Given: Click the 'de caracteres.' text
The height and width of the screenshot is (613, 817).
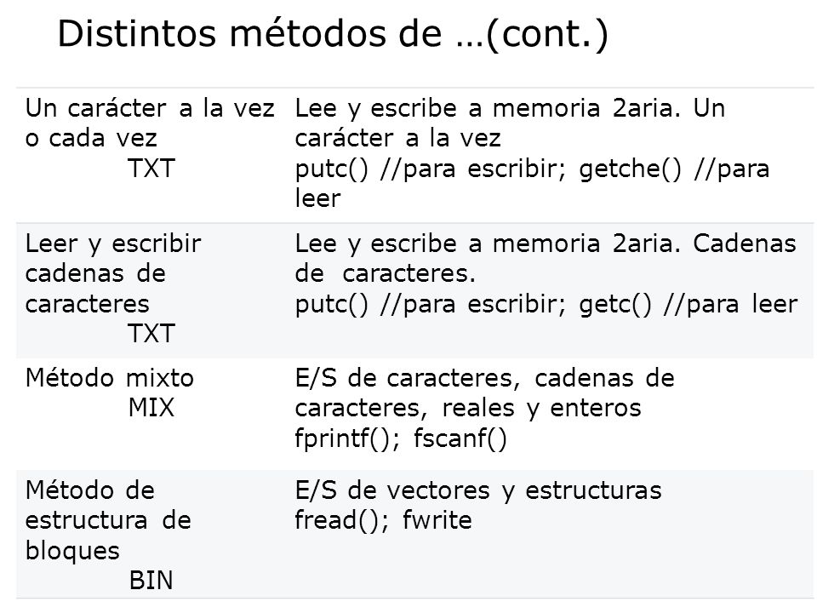Looking at the screenshot, I should [x=385, y=273].
